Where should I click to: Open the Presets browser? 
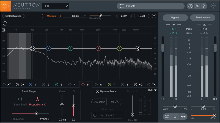[x=150, y=6]
